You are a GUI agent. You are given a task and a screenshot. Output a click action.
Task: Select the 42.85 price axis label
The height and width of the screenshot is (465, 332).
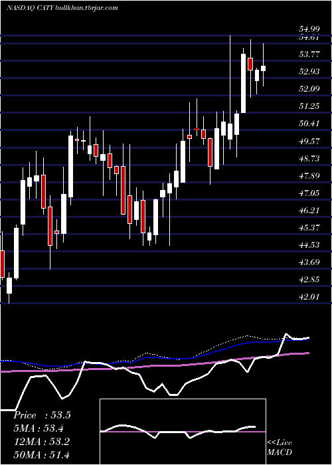point(309,280)
